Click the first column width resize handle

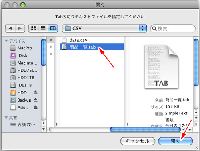tap(57, 124)
